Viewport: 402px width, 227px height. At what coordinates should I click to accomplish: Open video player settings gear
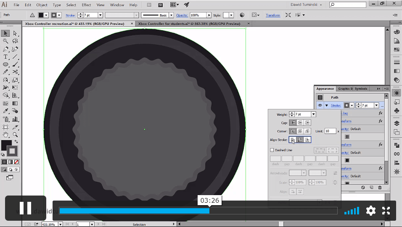371,211
